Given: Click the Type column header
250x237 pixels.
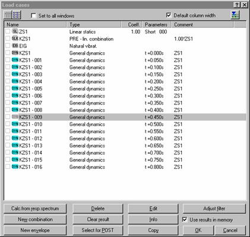Looking at the screenshot, I should point(94,24).
